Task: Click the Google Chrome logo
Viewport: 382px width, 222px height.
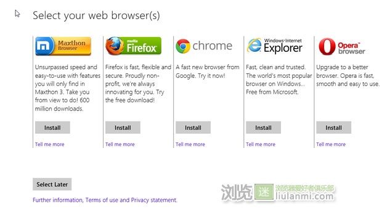Action: (204, 46)
